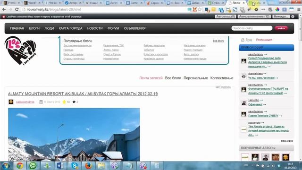The height and width of the screenshot is (170, 302).
Task: Open the Павел Тенеков СУПЕР! comment link
Action: point(263,116)
